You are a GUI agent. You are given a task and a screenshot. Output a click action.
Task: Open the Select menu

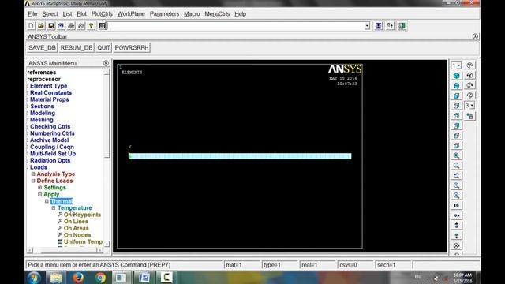50,14
